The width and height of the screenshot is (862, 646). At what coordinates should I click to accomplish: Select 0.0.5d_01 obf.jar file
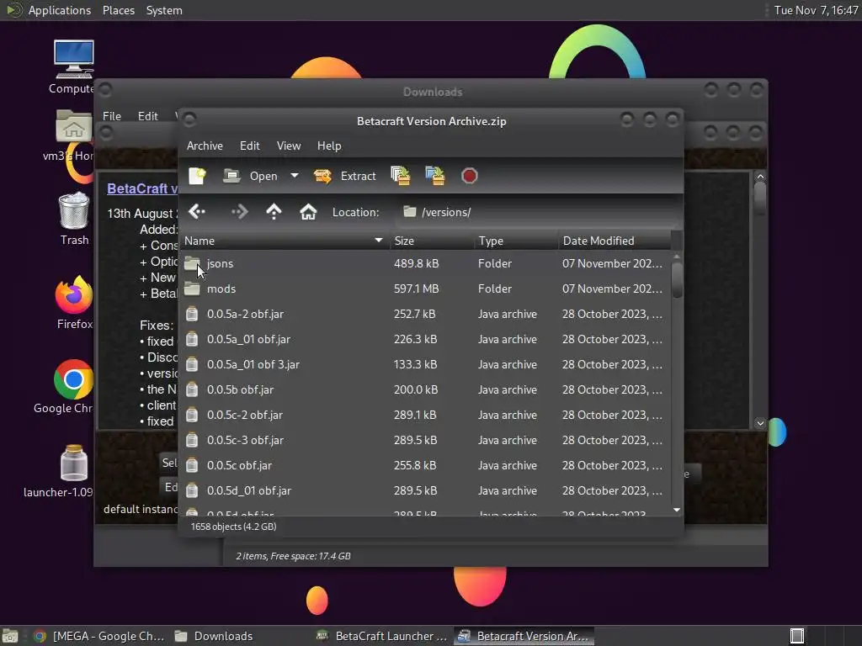point(425,491)
